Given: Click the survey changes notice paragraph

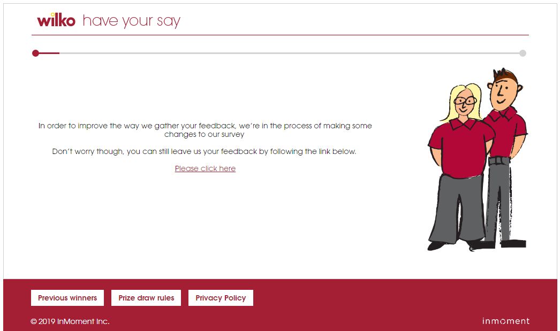Looking at the screenshot, I should [205, 130].
